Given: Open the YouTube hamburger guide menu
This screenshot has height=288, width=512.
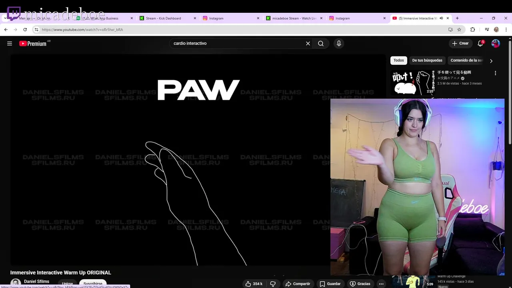Looking at the screenshot, I should click(10, 44).
